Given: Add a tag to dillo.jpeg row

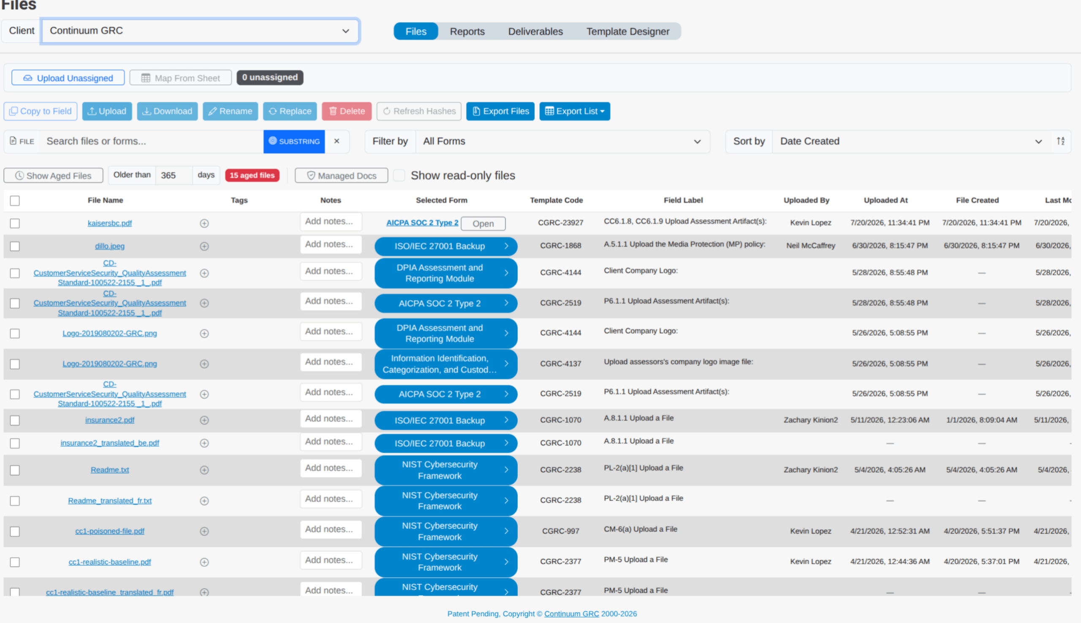Looking at the screenshot, I should [204, 247].
